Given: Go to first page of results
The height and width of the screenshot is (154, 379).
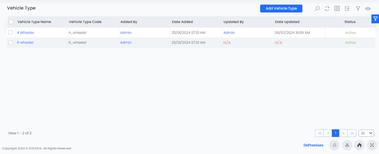Looking at the screenshot, I should point(319,133).
